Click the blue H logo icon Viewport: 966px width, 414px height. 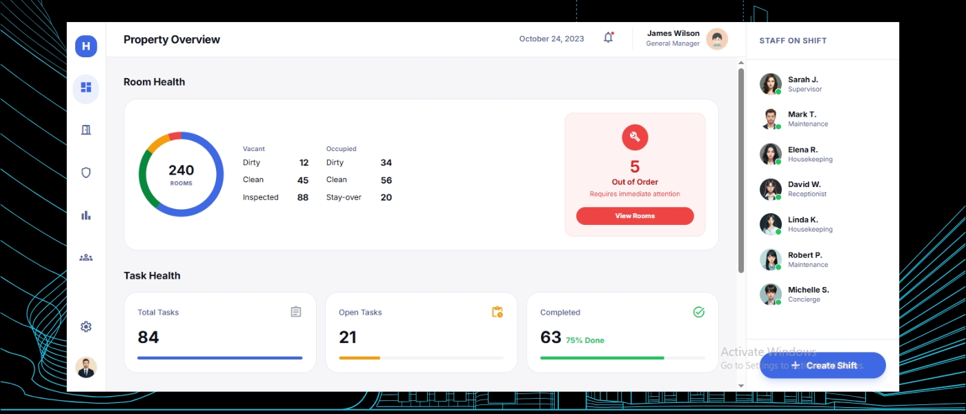[86, 46]
